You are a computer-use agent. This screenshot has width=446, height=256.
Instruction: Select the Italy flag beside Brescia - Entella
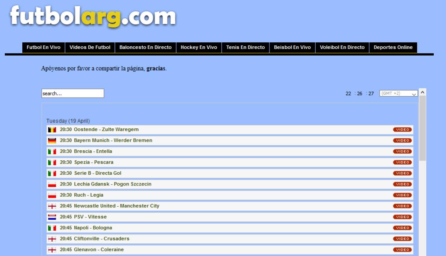52,151
